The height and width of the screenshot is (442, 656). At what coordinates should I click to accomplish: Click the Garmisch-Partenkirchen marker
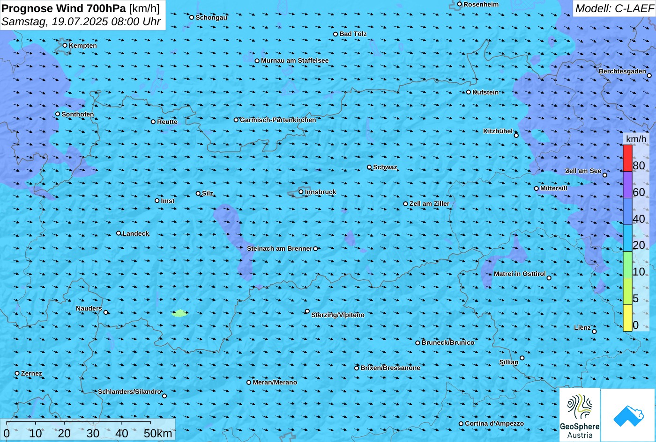click(x=236, y=120)
